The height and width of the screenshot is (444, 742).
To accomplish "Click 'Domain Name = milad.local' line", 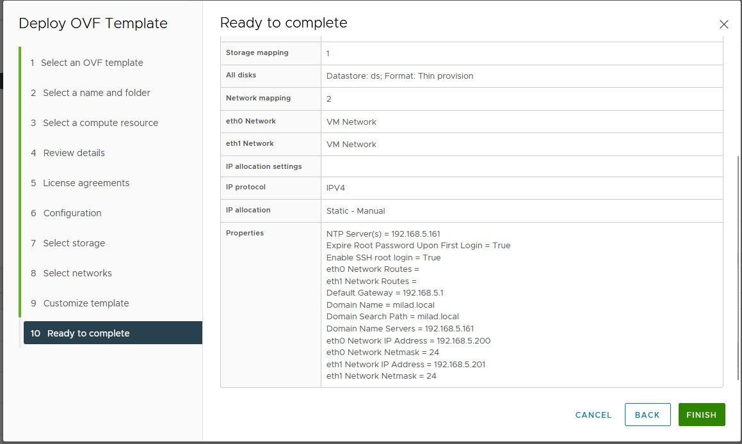I will tap(380, 305).
